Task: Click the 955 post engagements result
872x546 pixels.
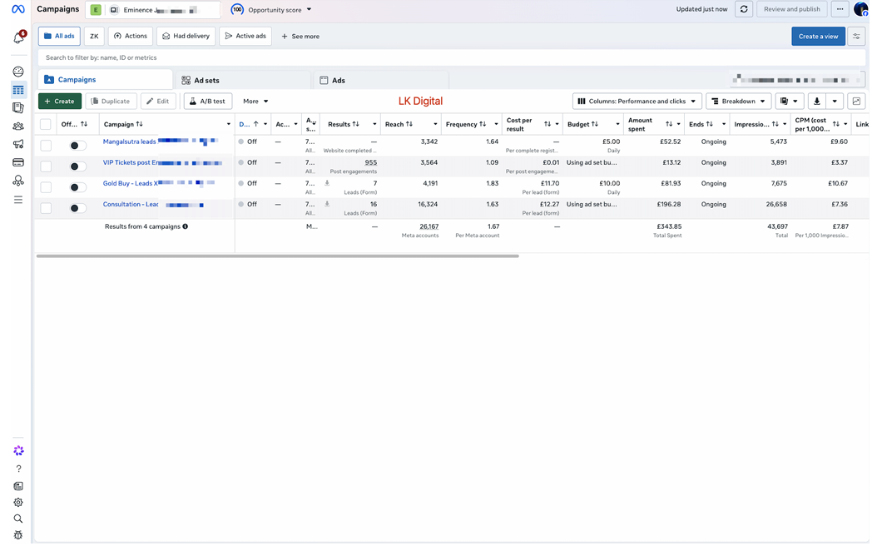Action: point(370,162)
